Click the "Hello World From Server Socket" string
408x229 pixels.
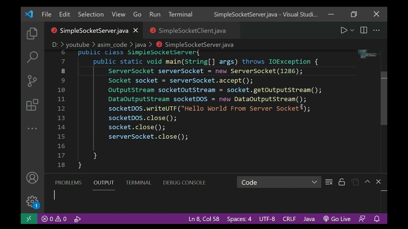(x=242, y=108)
